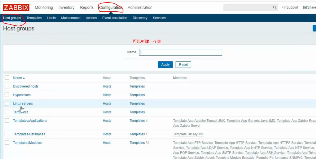316x159 pixels.
Task: Open the Templates/Applications group
Action: [30, 121]
